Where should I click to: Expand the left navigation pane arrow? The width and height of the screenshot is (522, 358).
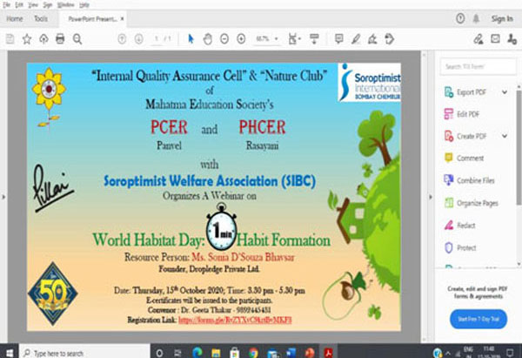(x=3, y=197)
